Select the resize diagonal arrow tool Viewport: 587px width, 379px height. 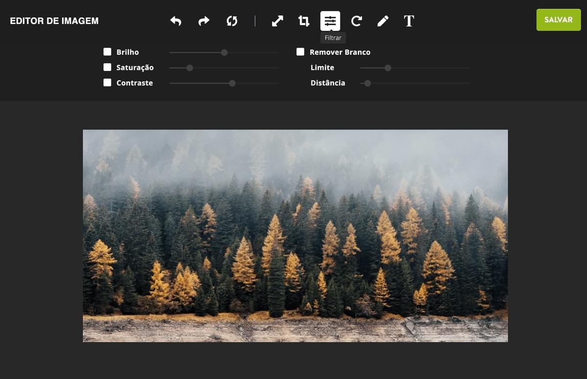pyautogui.click(x=277, y=21)
